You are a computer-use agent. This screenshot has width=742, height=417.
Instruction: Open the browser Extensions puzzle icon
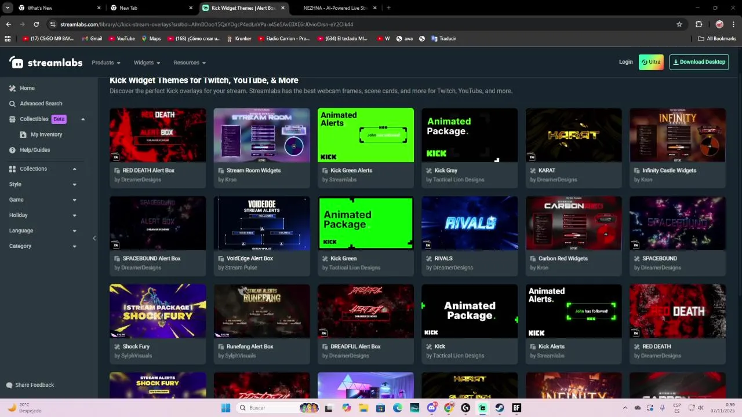click(x=699, y=24)
